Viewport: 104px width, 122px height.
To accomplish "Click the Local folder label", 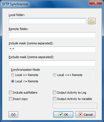I will [17, 15].
